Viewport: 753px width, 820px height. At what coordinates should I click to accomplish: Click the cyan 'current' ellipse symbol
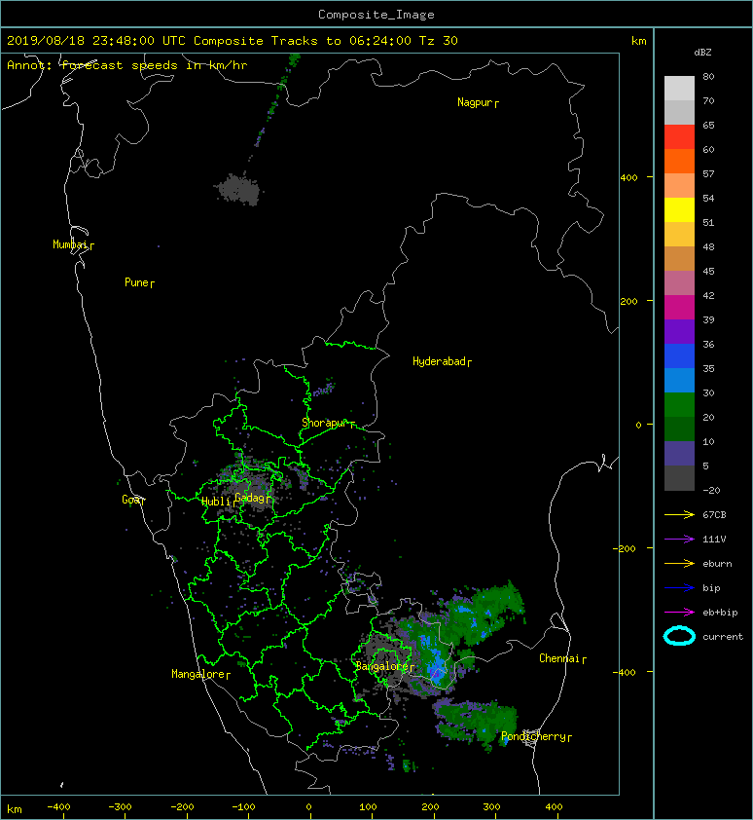point(679,636)
